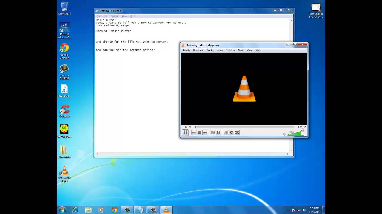This screenshot has height=214, width=382.
Task: Show hidden system tray icons
Action: [x=289, y=210]
